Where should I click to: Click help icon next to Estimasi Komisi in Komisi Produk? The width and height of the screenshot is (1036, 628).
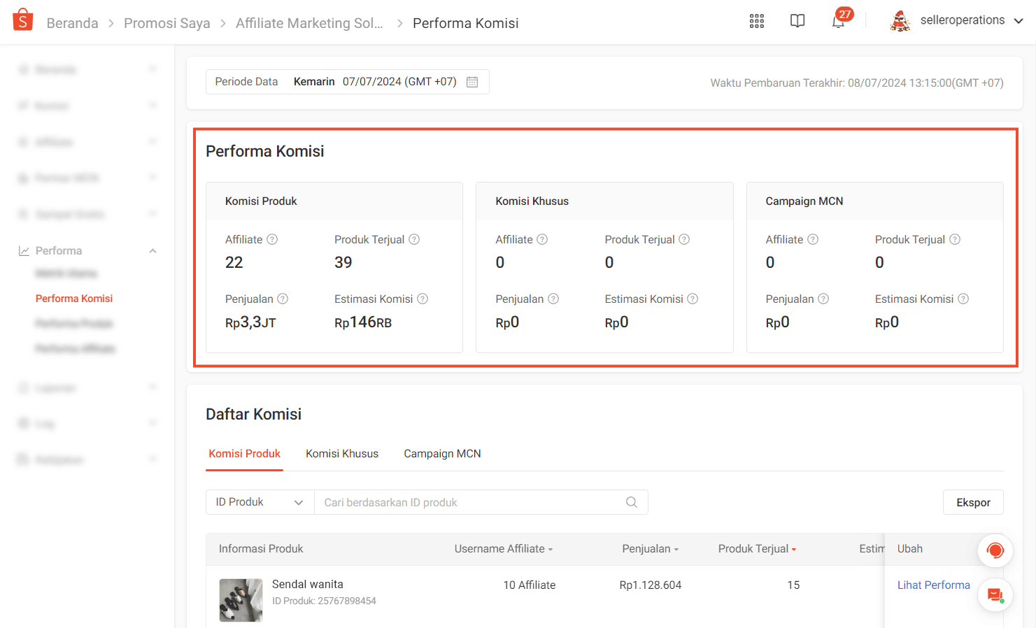pyautogui.click(x=423, y=299)
